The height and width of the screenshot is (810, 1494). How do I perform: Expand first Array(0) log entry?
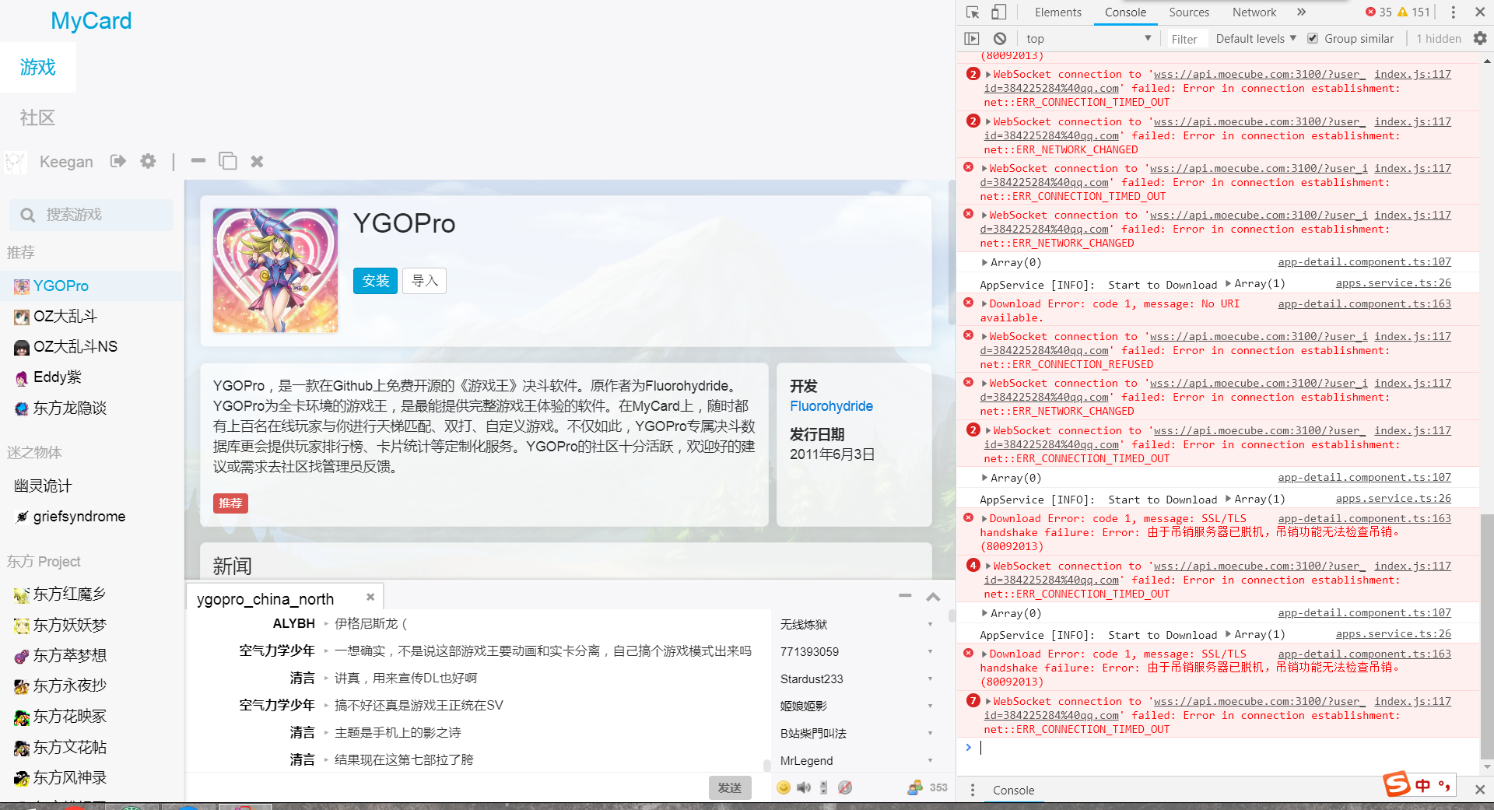coord(985,263)
